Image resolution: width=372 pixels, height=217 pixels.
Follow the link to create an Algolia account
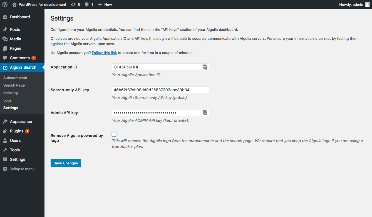[104, 53]
